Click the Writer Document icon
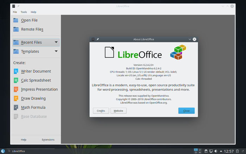 point(16,71)
